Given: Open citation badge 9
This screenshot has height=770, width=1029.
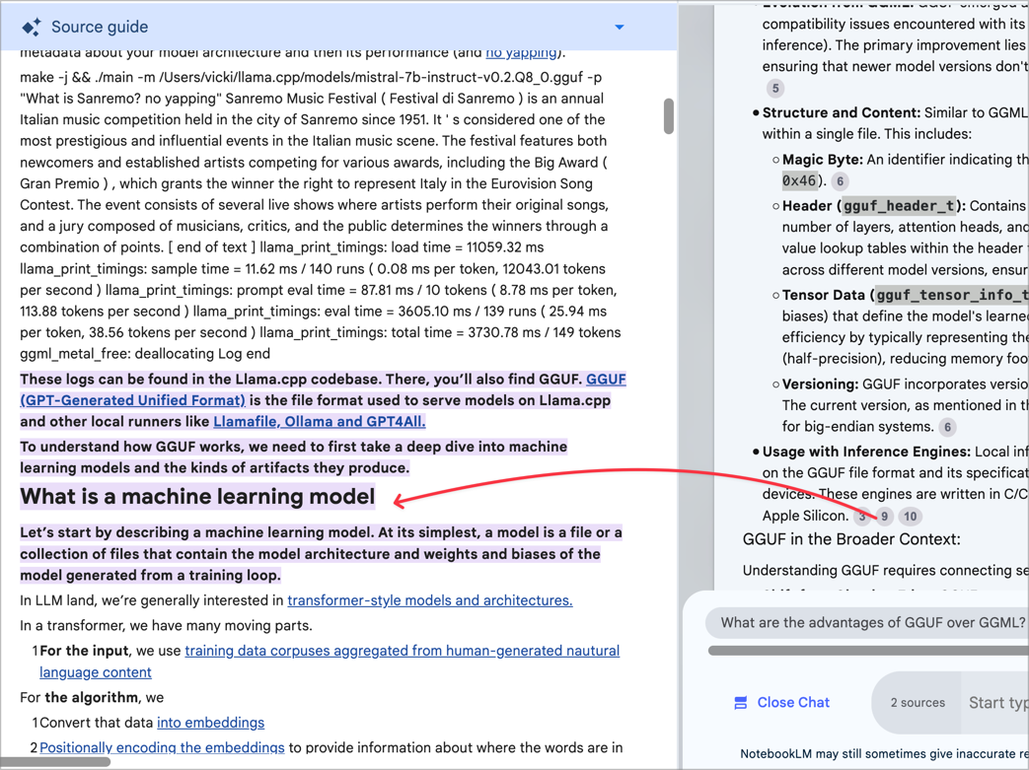Looking at the screenshot, I should click(885, 517).
